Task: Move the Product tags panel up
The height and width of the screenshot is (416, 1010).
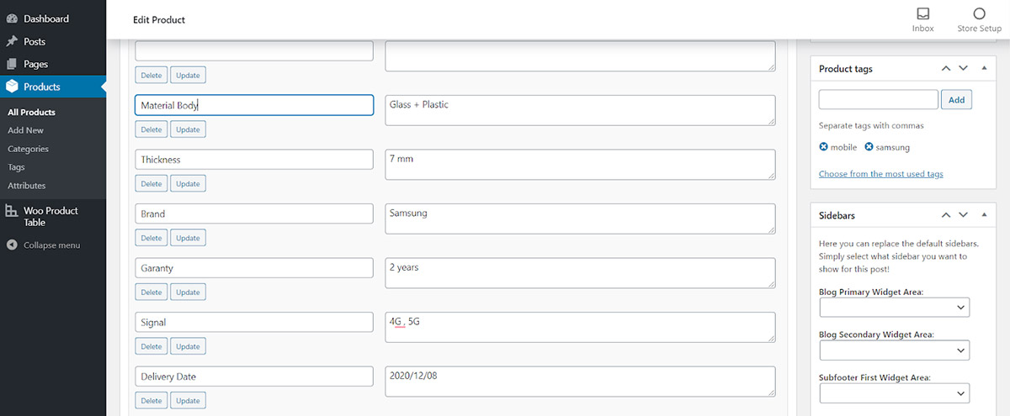Action: pyautogui.click(x=946, y=69)
